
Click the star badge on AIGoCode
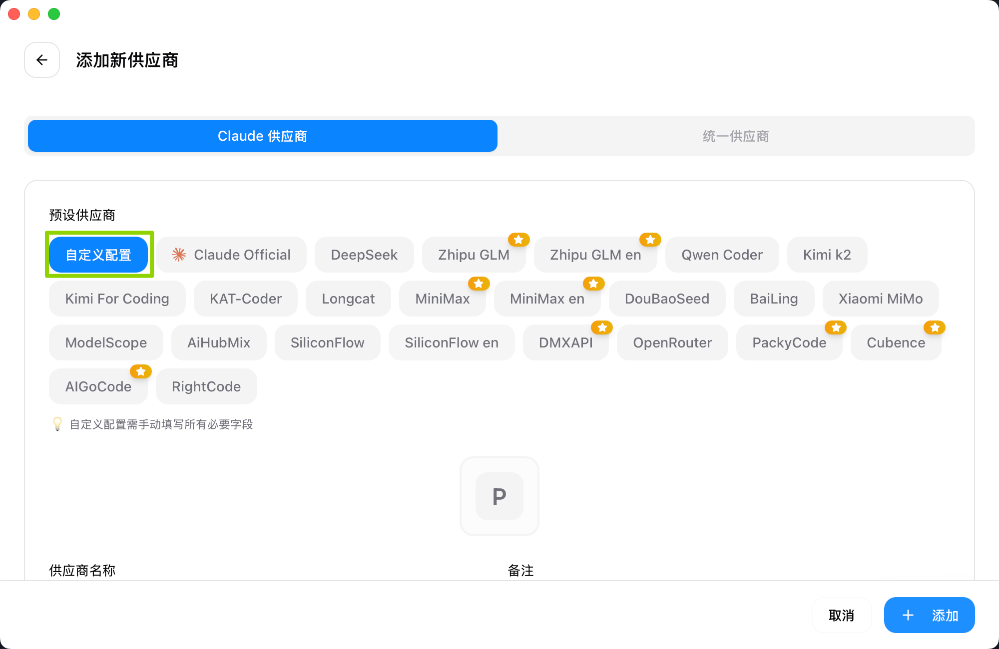click(141, 371)
